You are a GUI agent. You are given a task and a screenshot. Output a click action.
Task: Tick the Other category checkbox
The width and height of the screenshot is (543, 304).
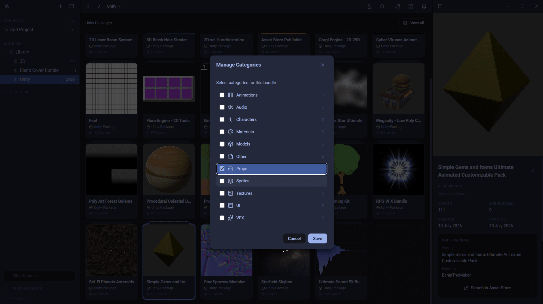click(x=222, y=157)
